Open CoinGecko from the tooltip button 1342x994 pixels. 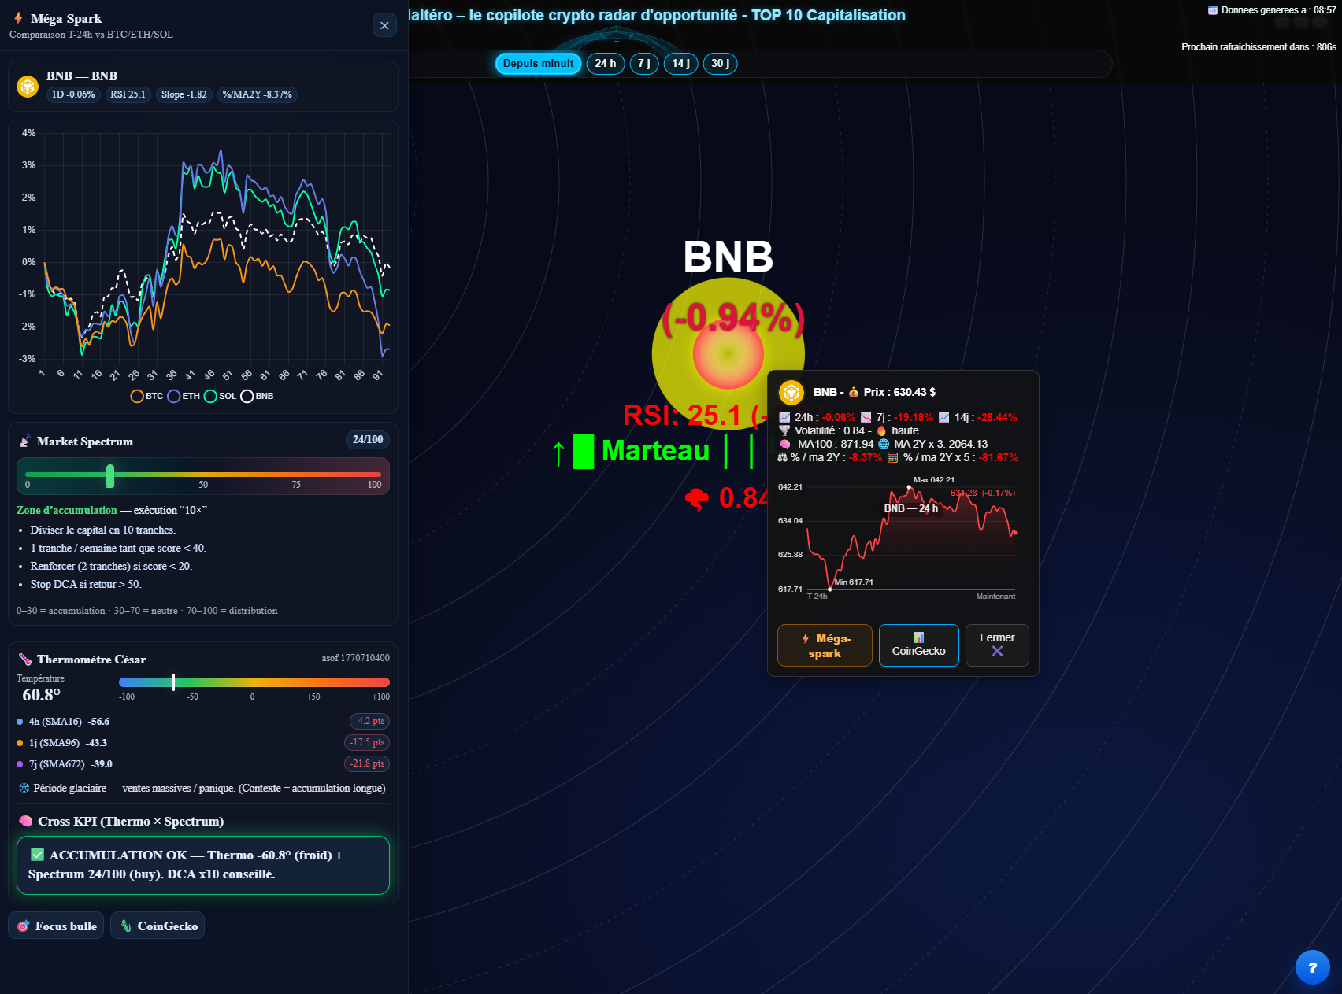(x=918, y=645)
